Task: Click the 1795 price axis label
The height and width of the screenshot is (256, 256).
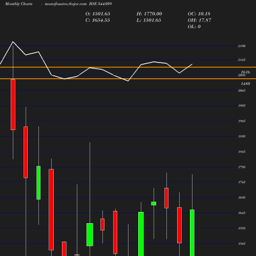Action: pyautogui.click(x=242, y=167)
